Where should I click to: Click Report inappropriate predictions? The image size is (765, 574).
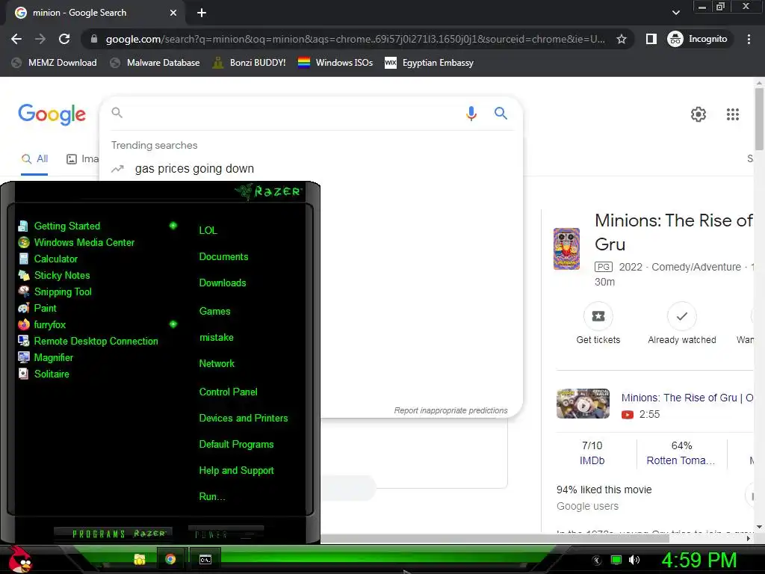pyautogui.click(x=450, y=410)
